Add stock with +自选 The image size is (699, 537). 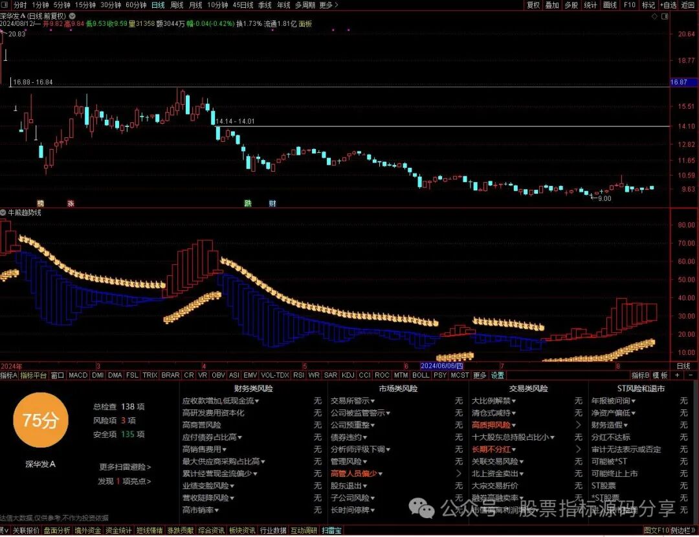point(668,5)
